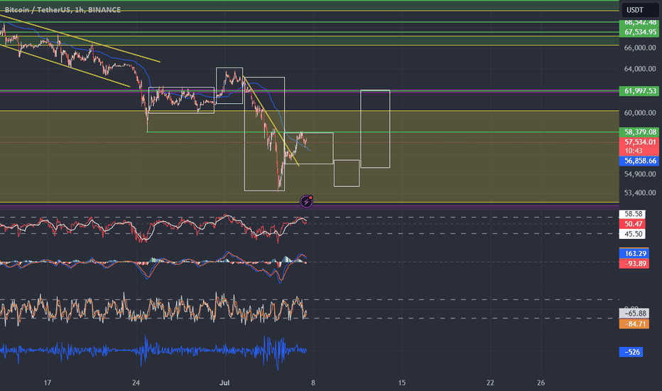Select the 67,534.95 green price label
662x391 pixels.
(x=639, y=32)
